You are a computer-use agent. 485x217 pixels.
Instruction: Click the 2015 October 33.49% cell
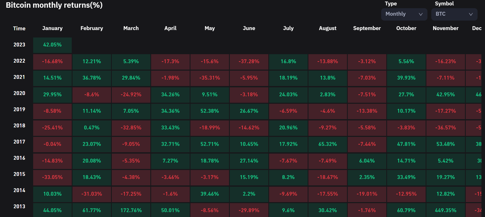(x=406, y=177)
